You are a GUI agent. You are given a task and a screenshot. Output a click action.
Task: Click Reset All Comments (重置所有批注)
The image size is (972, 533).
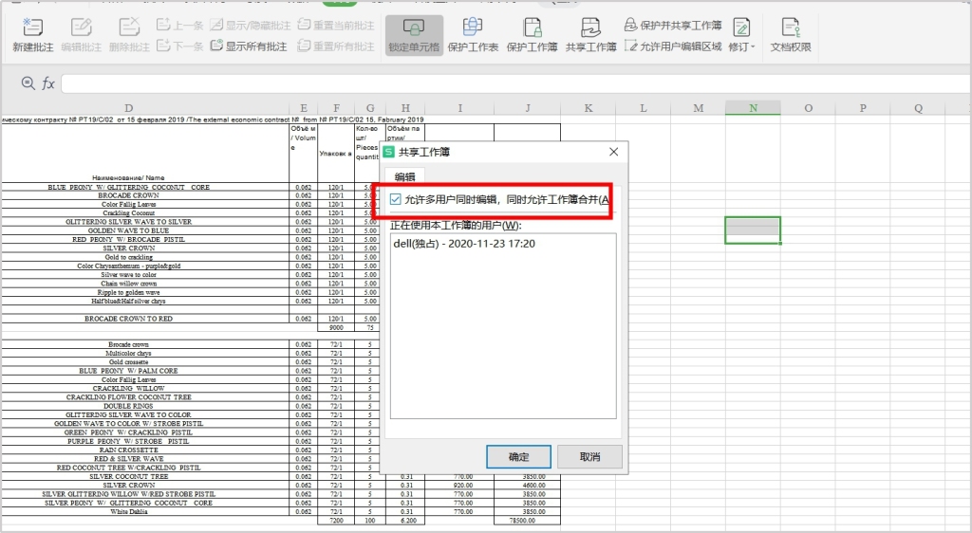(336, 46)
